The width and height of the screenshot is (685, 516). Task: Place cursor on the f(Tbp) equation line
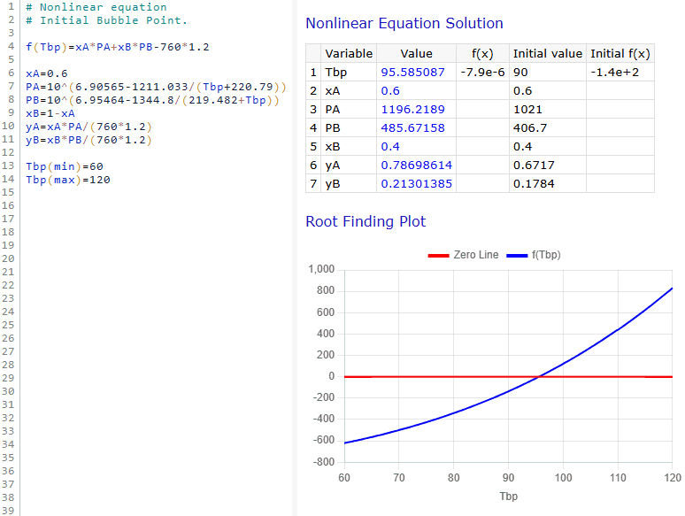click(117, 46)
